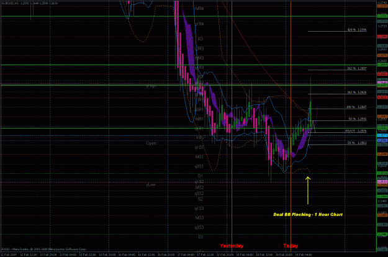The width and height of the screenshot is (388, 257).
Task: Click the R3 resistance label
Action: click(x=201, y=39)
